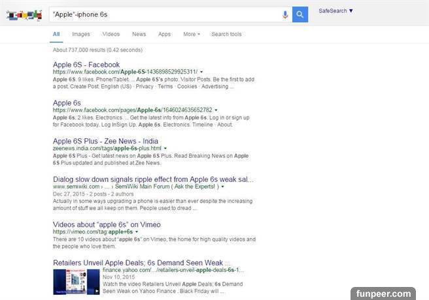
Task: Open Search tools options
Action: pos(226,34)
